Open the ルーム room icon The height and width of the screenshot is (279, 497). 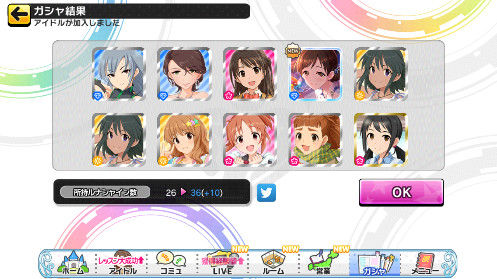click(273, 263)
